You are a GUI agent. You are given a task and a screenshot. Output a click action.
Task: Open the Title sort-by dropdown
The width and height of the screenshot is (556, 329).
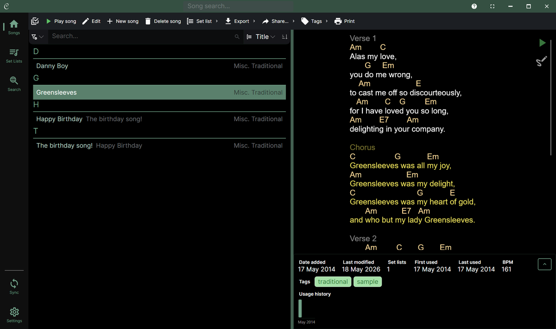click(x=261, y=37)
